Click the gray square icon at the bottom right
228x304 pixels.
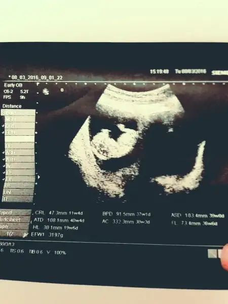(x=212, y=254)
